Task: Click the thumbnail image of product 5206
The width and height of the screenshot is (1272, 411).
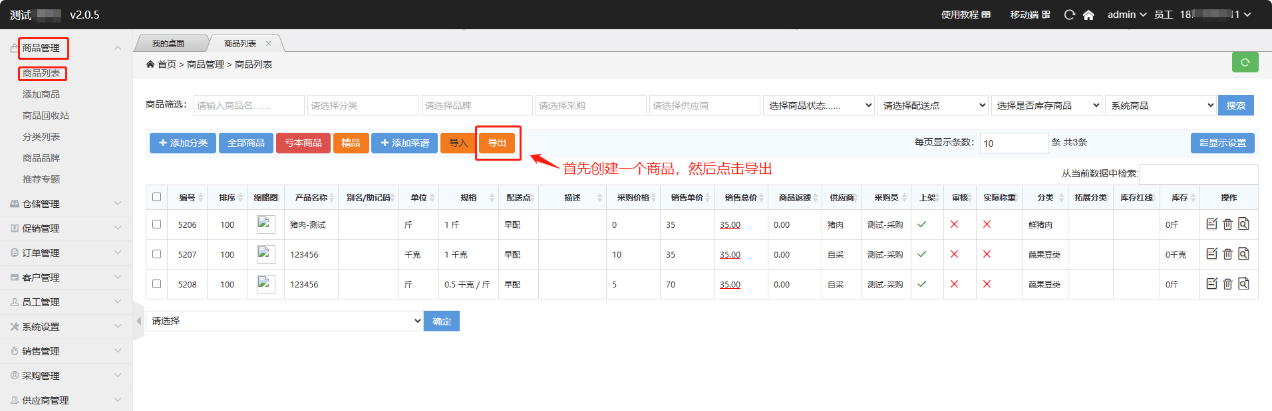Action: (265, 224)
